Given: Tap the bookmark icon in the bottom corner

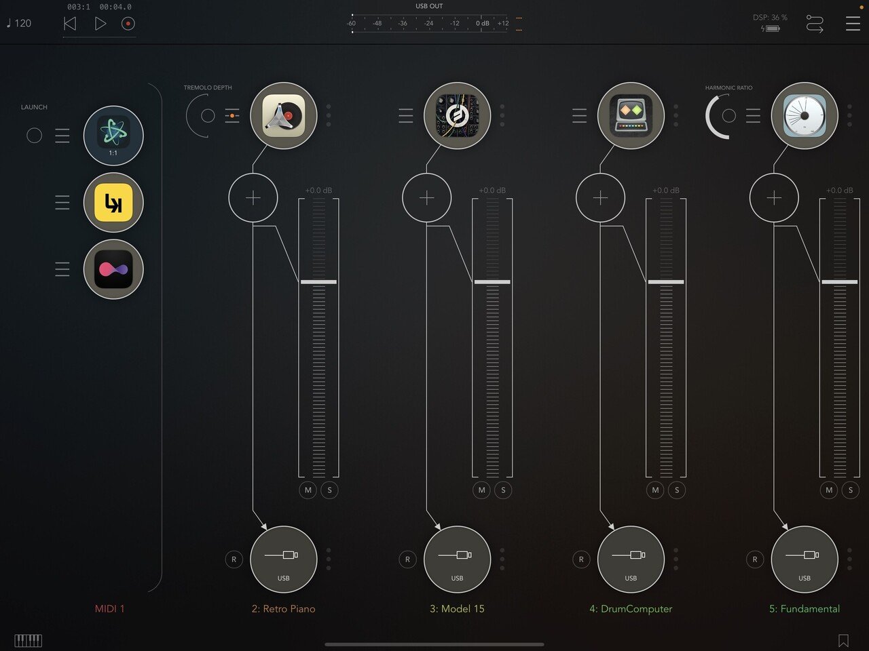Looking at the screenshot, I should 844,639.
